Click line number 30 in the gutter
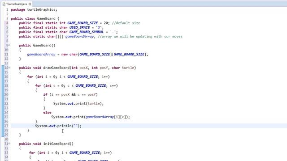This screenshot has height=161, width=287. point(6,139)
